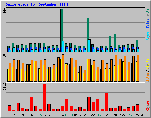
Task: Click the red KBytes bar for day 23
Action: pos(106,102)
